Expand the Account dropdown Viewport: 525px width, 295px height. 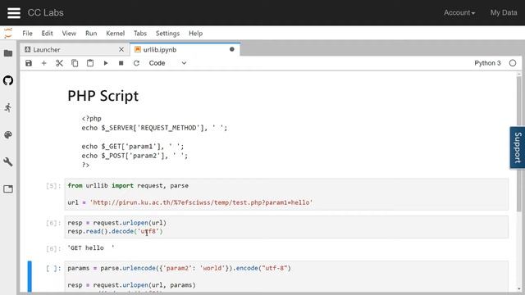(x=459, y=13)
